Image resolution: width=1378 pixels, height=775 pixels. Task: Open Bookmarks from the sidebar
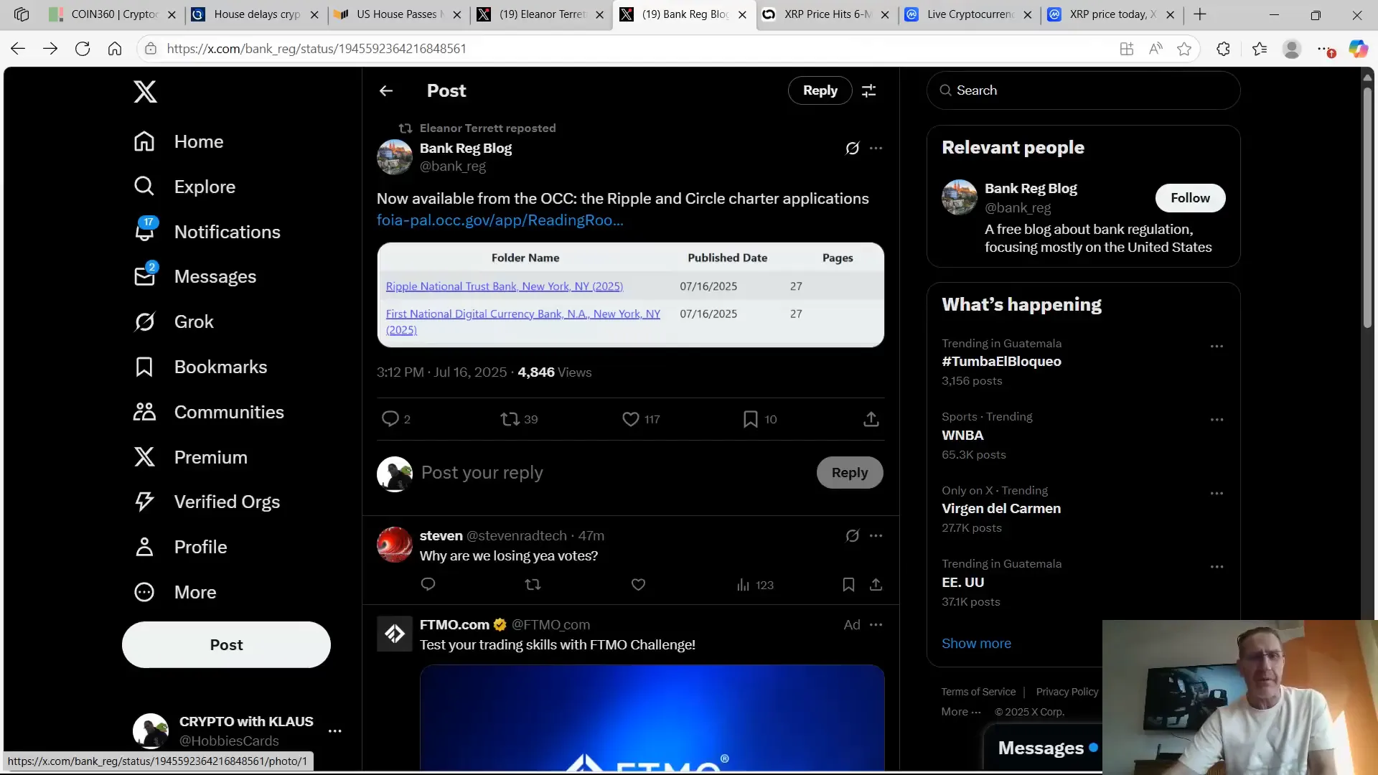[x=200, y=367]
